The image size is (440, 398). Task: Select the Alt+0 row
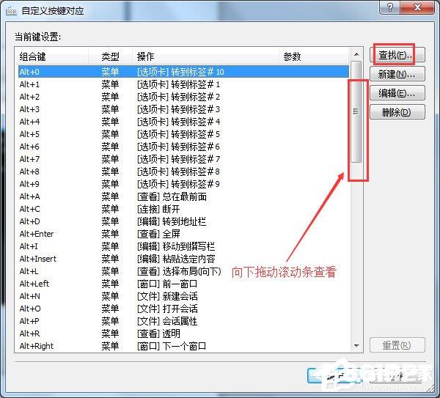pyautogui.click(x=183, y=72)
